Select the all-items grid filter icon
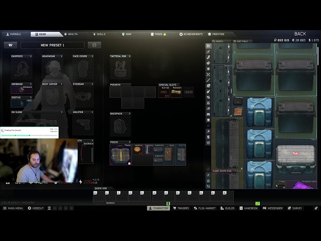 point(208,46)
